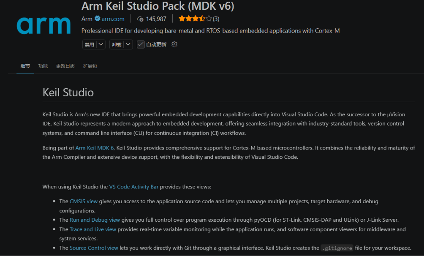Click the verified publisher badge icon
424x256 pixels.
point(98,19)
